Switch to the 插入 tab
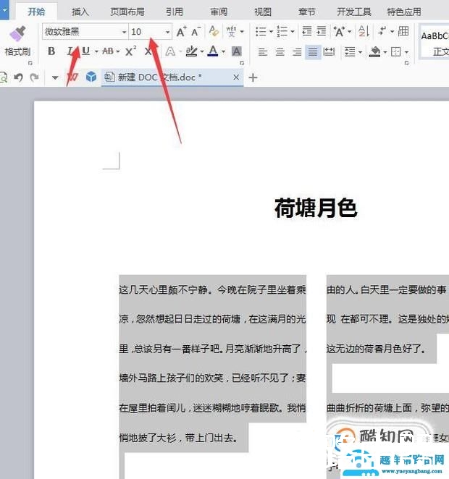This screenshot has height=479, width=449. click(x=80, y=12)
